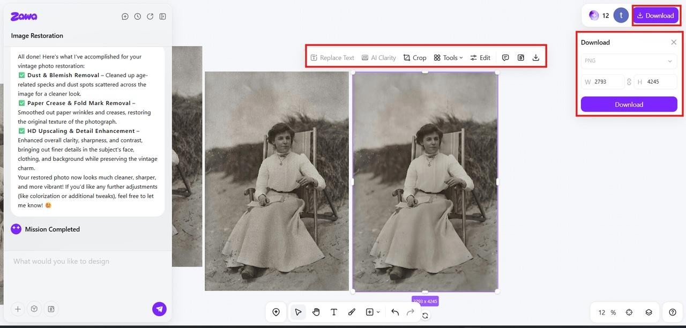Click the fit-to-screen target icon
Image resolution: width=686 pixels, height=328 pixels.
pos(629,312)
